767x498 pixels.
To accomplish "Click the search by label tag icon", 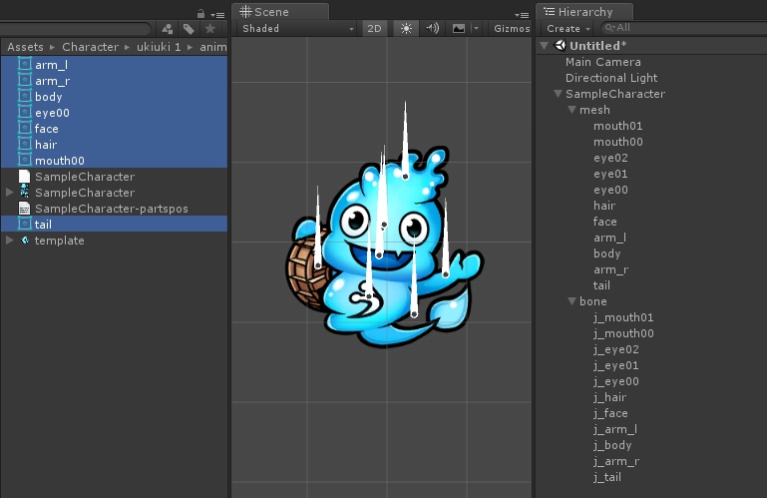I will (x=189, y=29).
